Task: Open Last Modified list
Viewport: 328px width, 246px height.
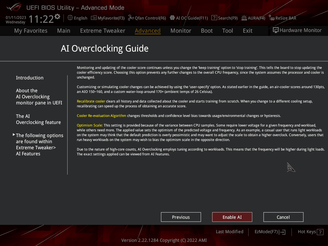Action: click(x=229, y=232)
